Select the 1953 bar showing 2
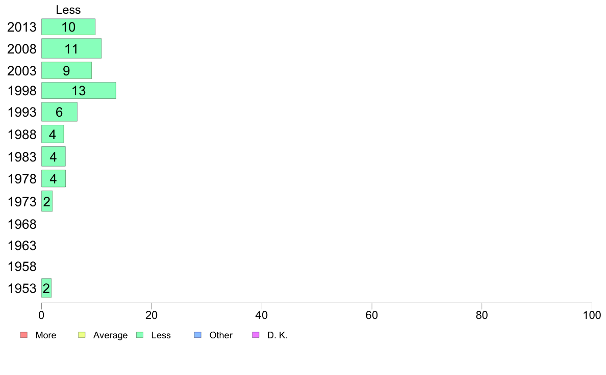 pyautogui.click(x=46, y=288)
